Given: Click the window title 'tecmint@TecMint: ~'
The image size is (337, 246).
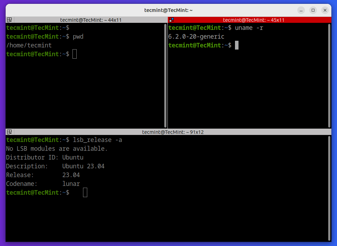Looking at the screenshot, I should pos(168,10).
